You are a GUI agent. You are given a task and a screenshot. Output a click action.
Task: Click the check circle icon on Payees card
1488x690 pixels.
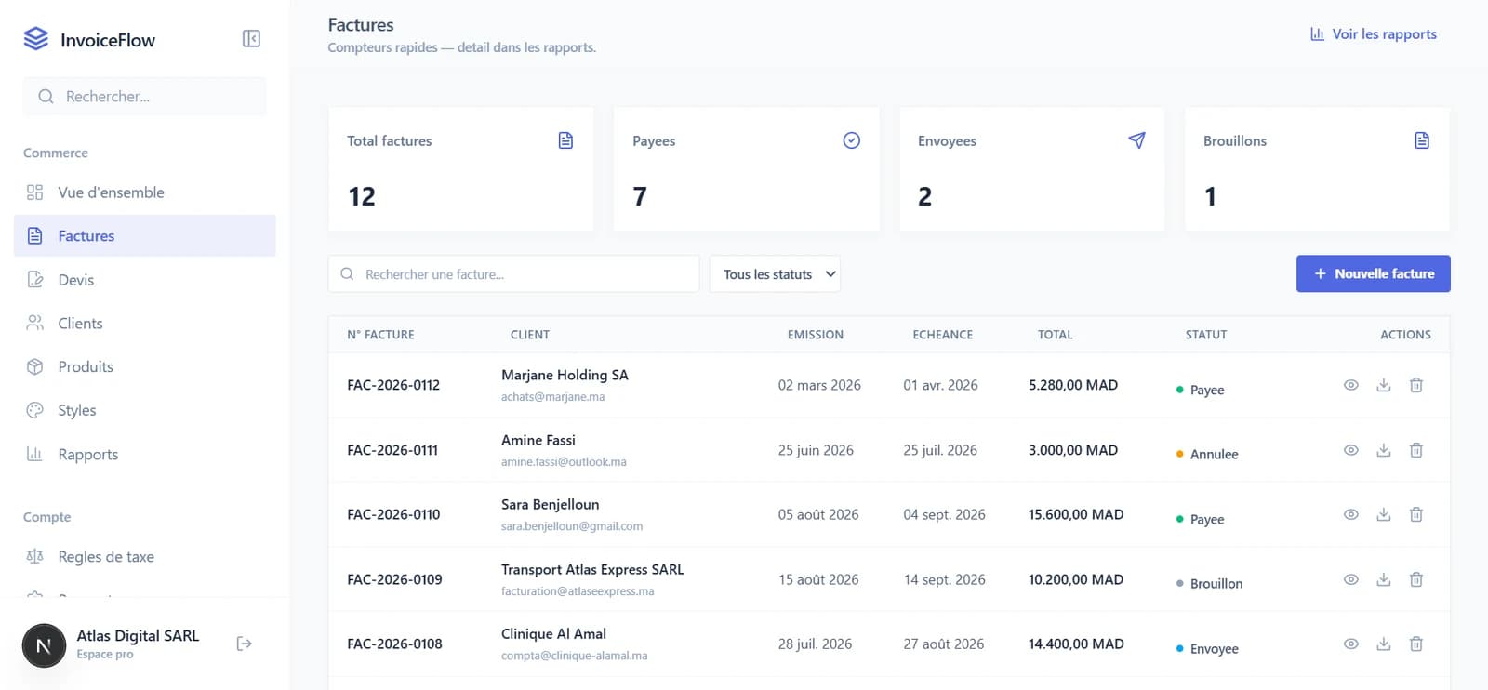(851, 140)
